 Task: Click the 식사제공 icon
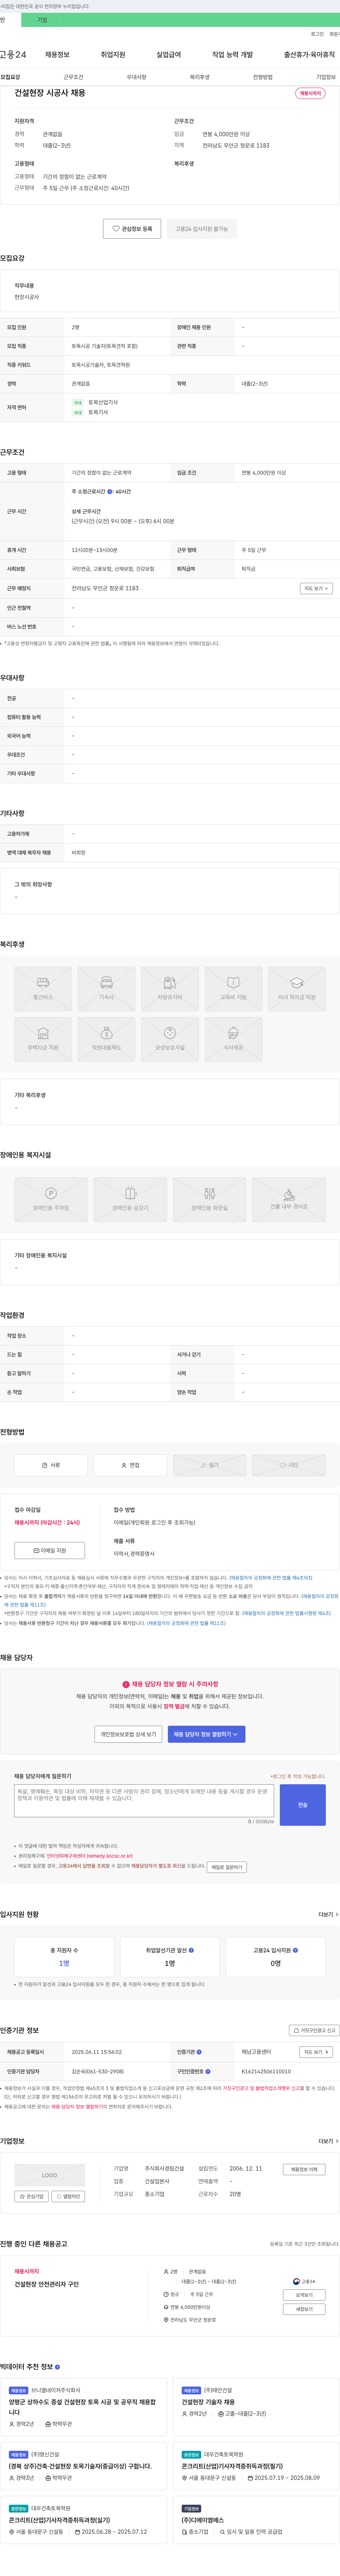point(233,1039)
